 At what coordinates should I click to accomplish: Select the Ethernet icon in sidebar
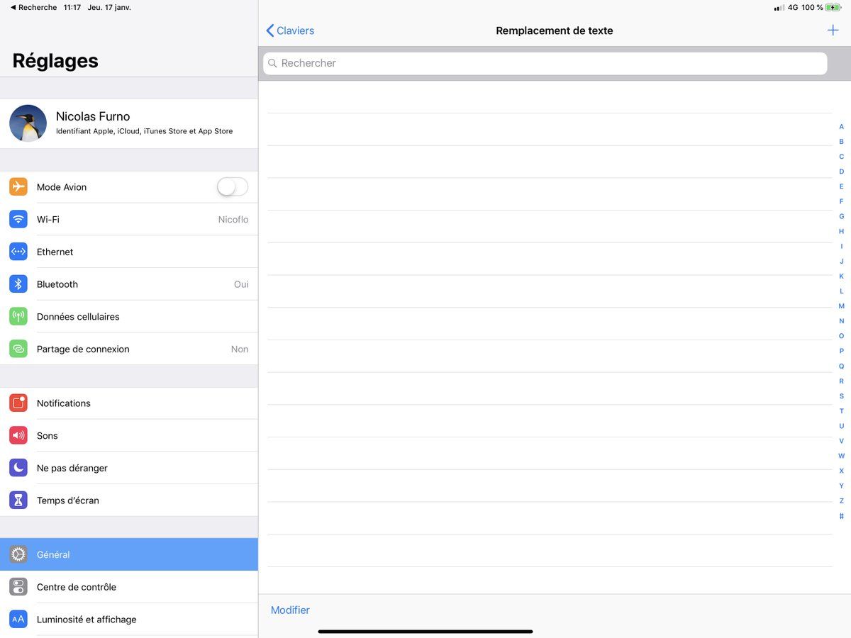pos(18,252)
